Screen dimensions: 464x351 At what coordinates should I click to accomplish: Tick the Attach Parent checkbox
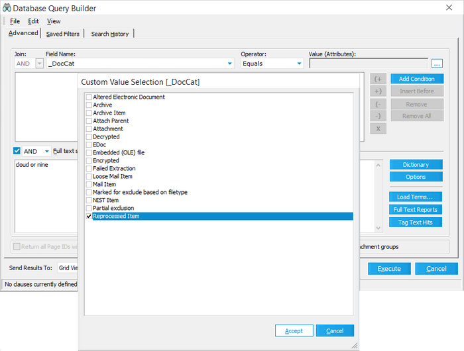pos(89,121)
